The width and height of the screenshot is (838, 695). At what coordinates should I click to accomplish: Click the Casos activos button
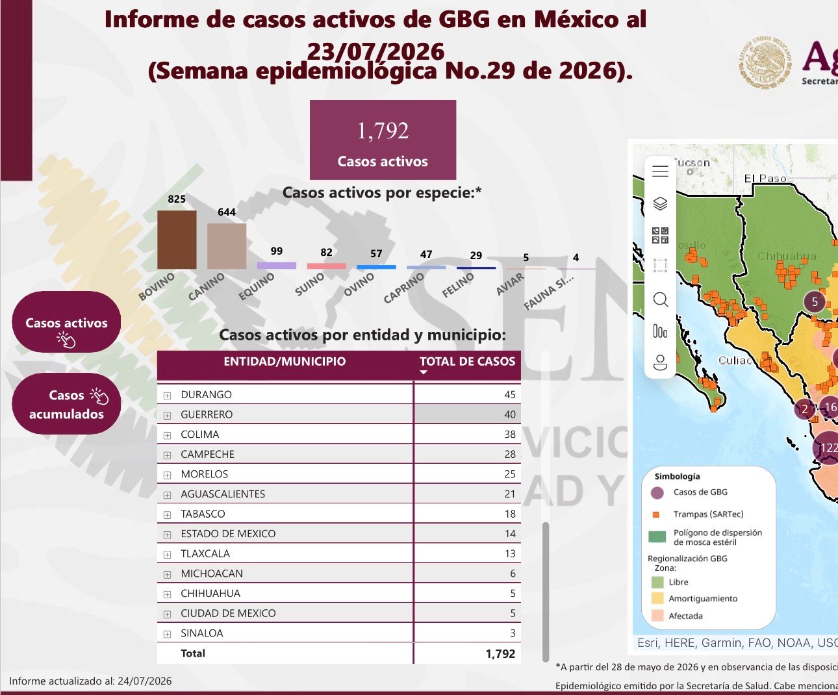(66, 322)
